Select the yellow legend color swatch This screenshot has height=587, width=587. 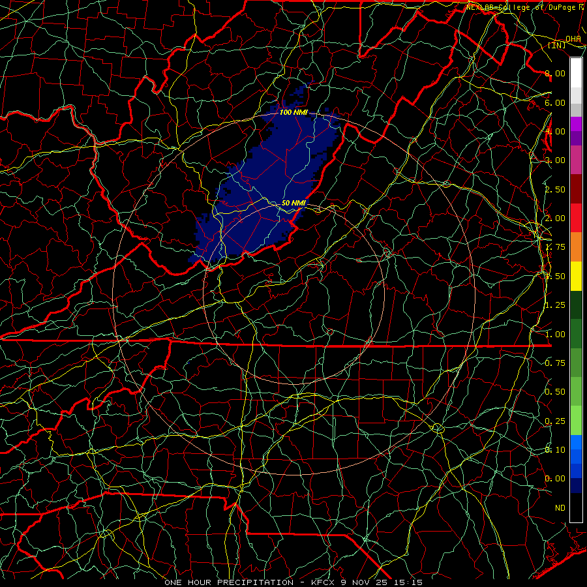[576, 276]
